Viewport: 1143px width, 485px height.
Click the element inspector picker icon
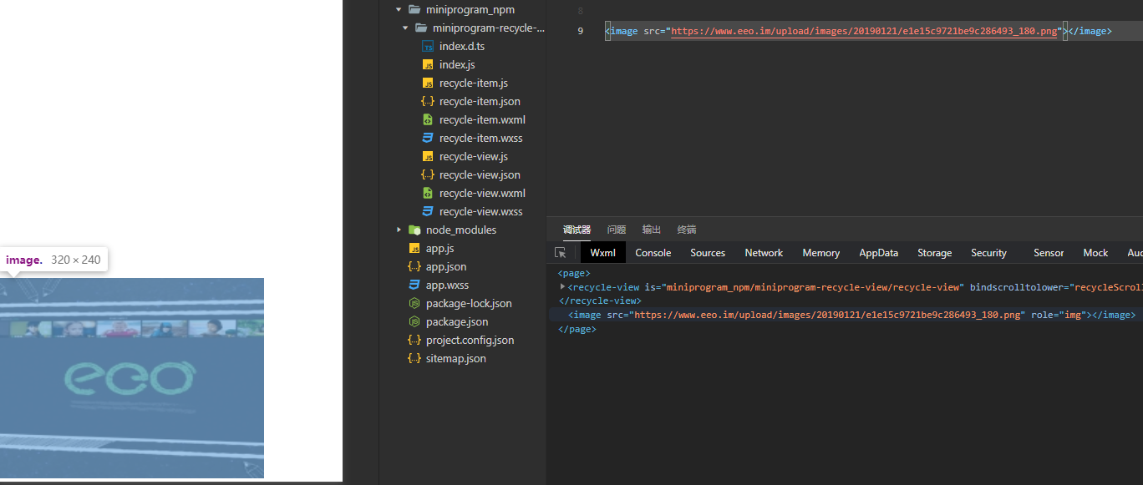coord(560,253)
